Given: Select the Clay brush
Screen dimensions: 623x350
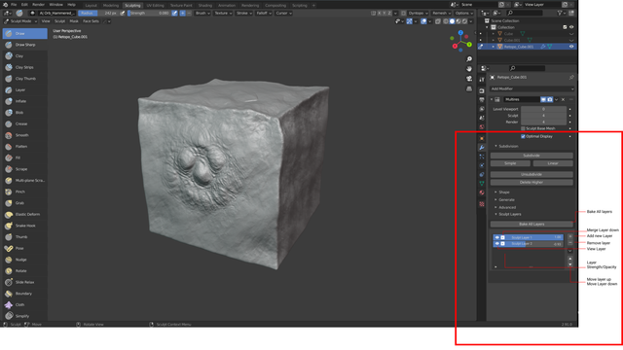Looking at the screenshot, I should [24, 56].
